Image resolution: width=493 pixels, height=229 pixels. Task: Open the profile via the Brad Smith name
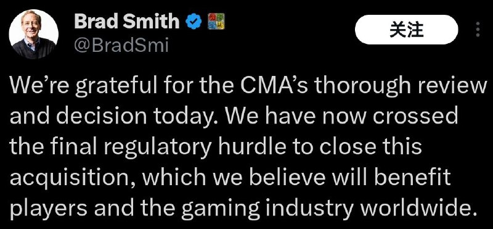127,22
